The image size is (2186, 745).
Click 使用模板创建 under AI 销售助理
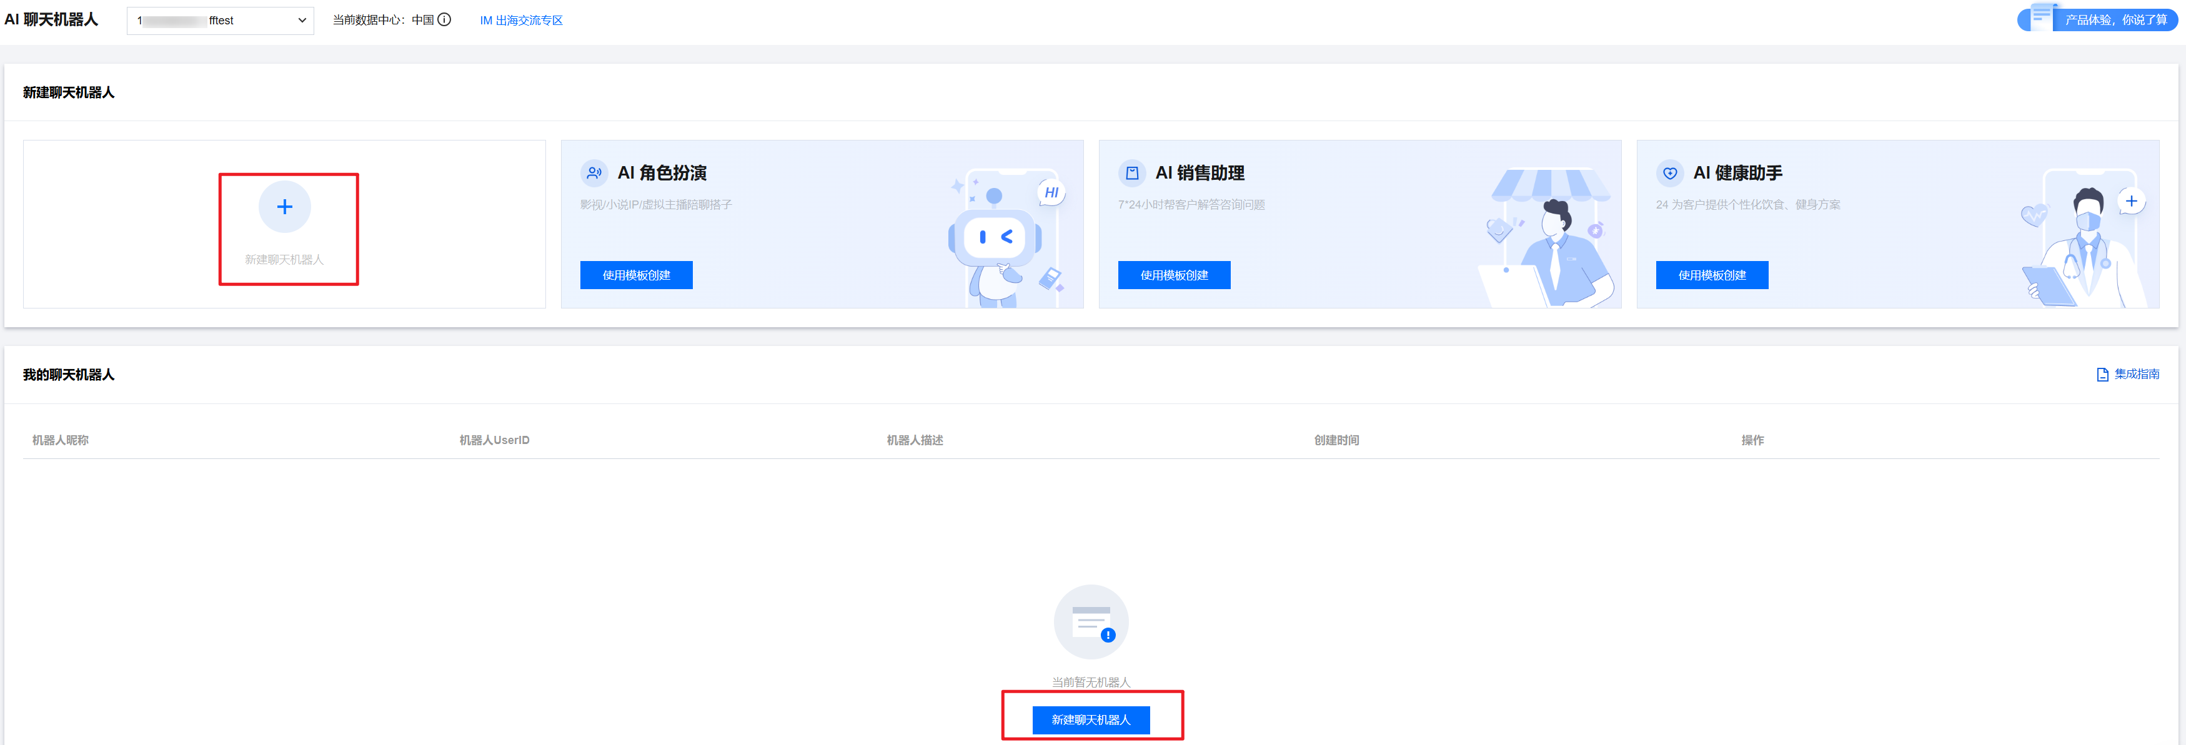click(1174, 275)
